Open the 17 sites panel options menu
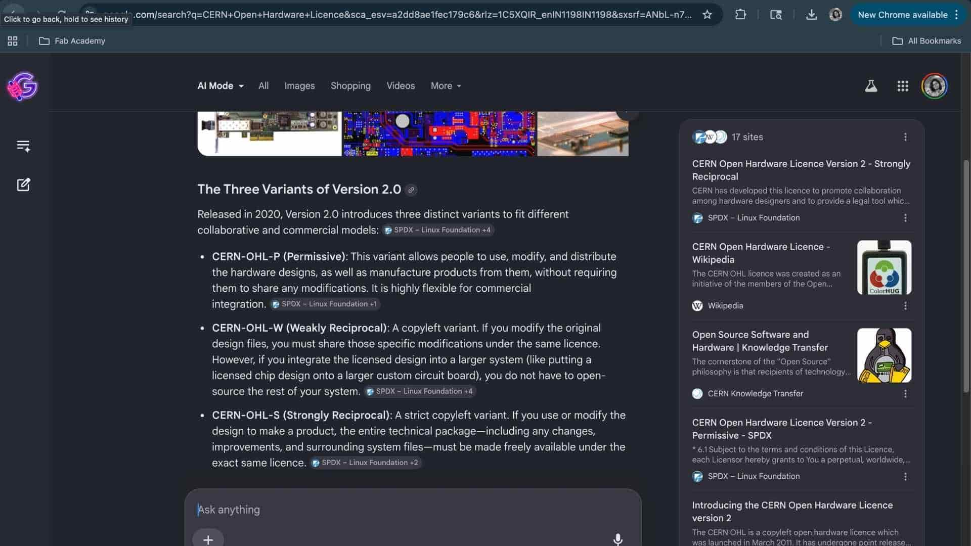Screen dimensions: 971x546 point(905,137)
